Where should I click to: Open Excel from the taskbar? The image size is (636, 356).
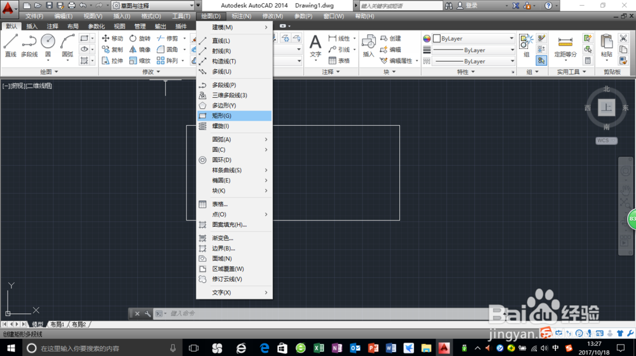coord(319,348)
